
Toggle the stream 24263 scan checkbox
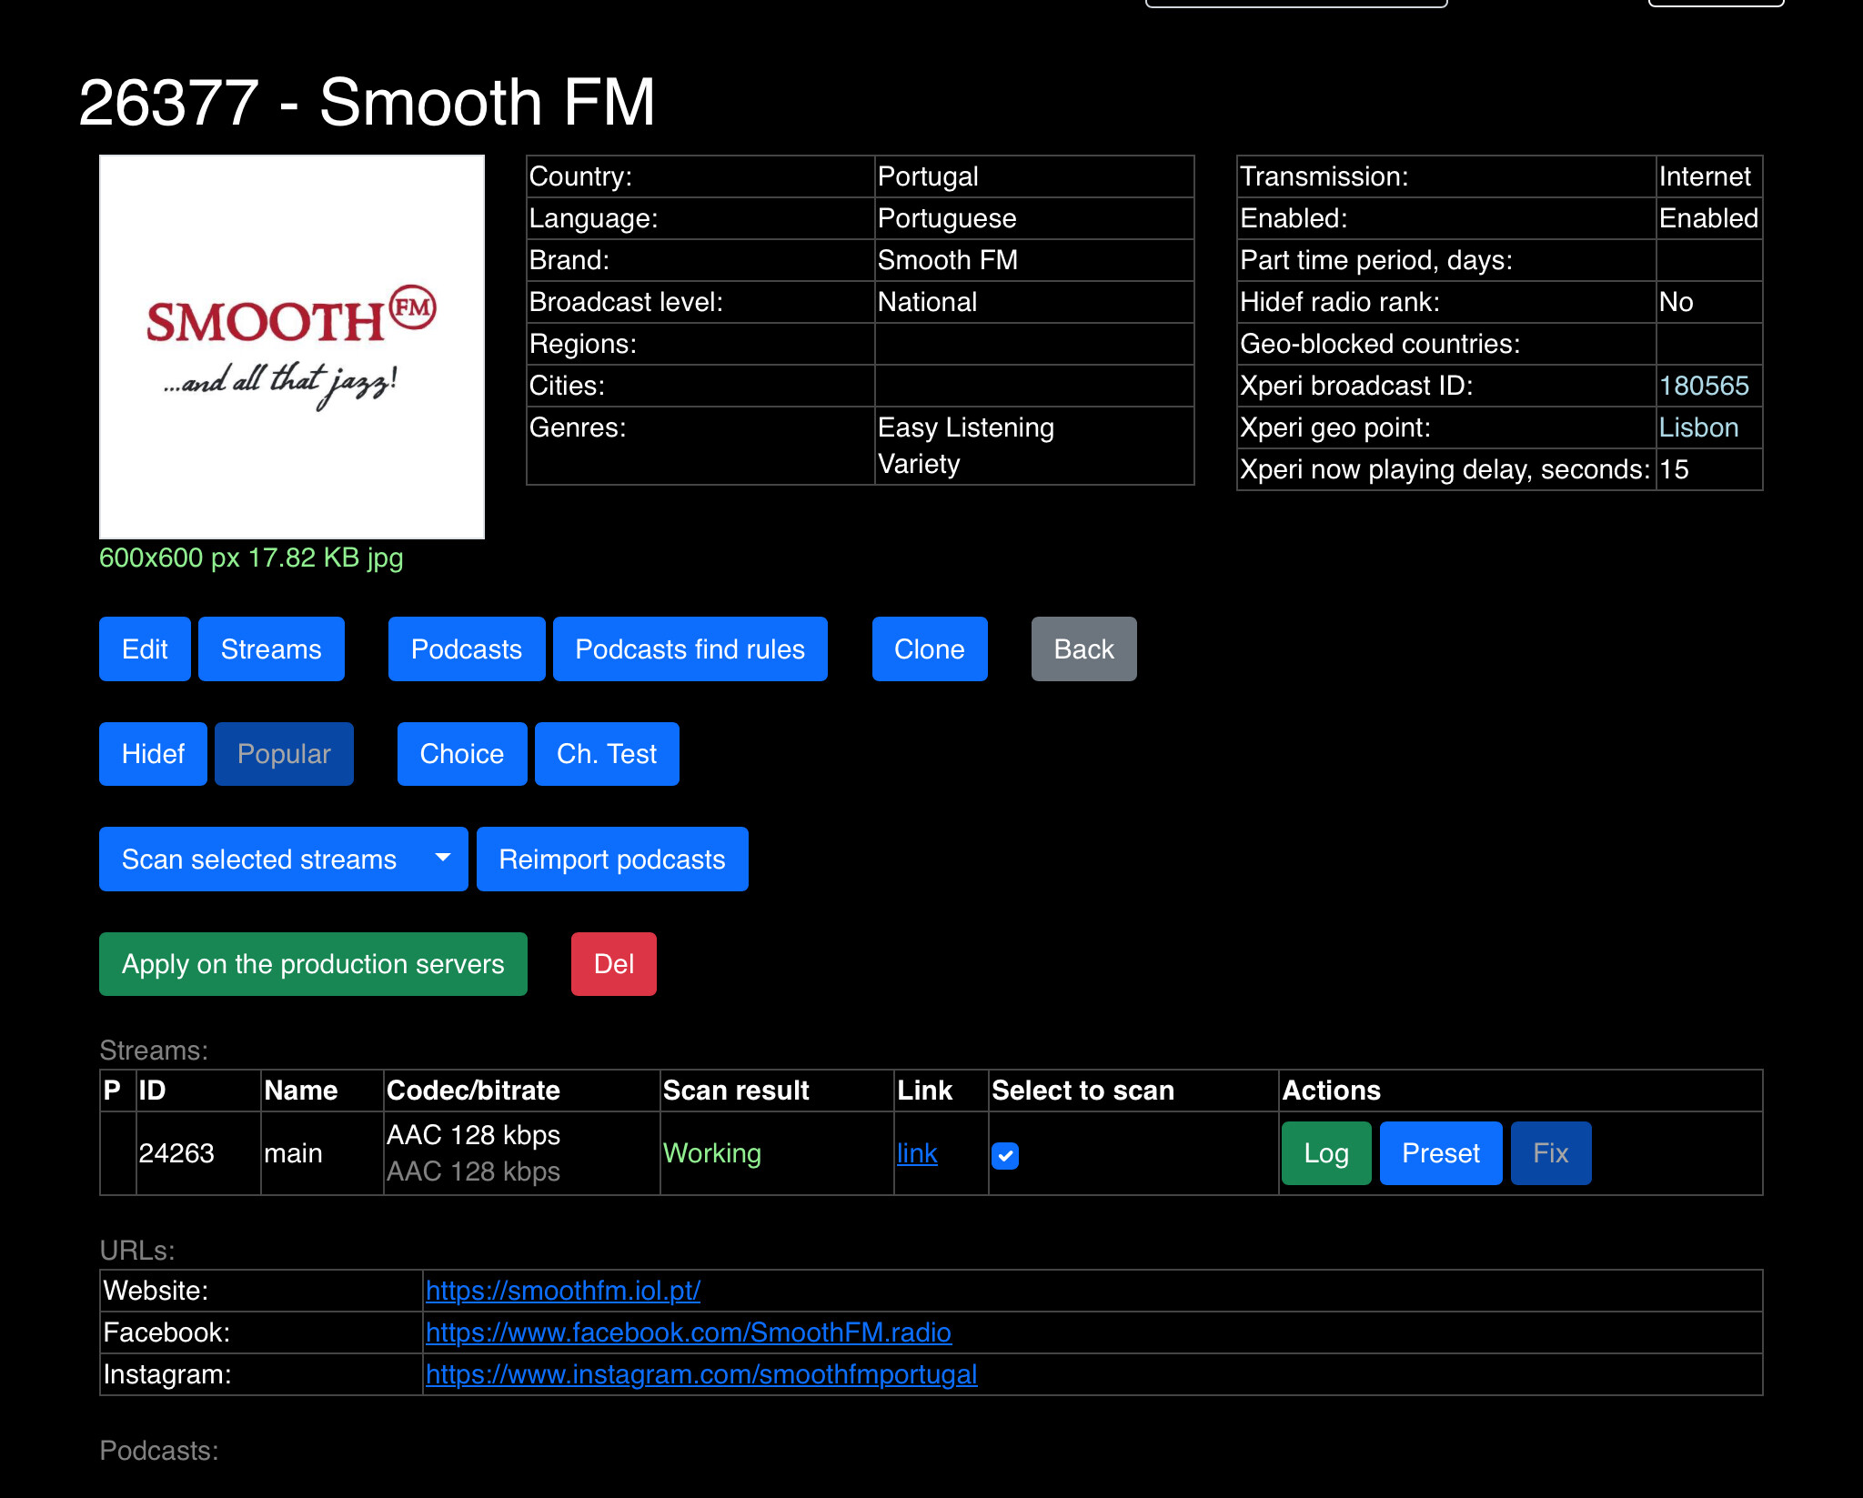[x=1004, y=1155]
